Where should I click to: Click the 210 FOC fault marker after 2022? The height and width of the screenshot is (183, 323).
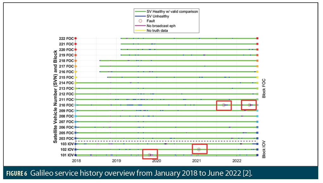pyautogui.click(x=250, y=105)
